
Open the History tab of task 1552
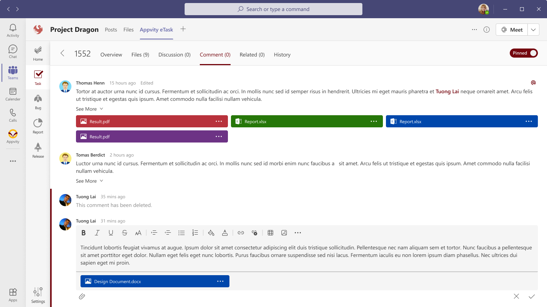pyautogui.click(x=282, y=55)
